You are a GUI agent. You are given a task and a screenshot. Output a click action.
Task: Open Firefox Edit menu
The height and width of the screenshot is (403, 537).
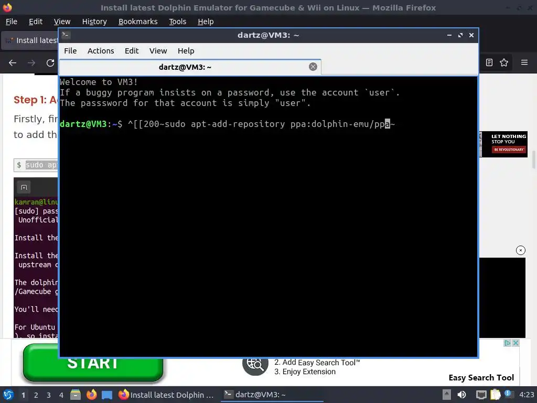coord(36,22)
